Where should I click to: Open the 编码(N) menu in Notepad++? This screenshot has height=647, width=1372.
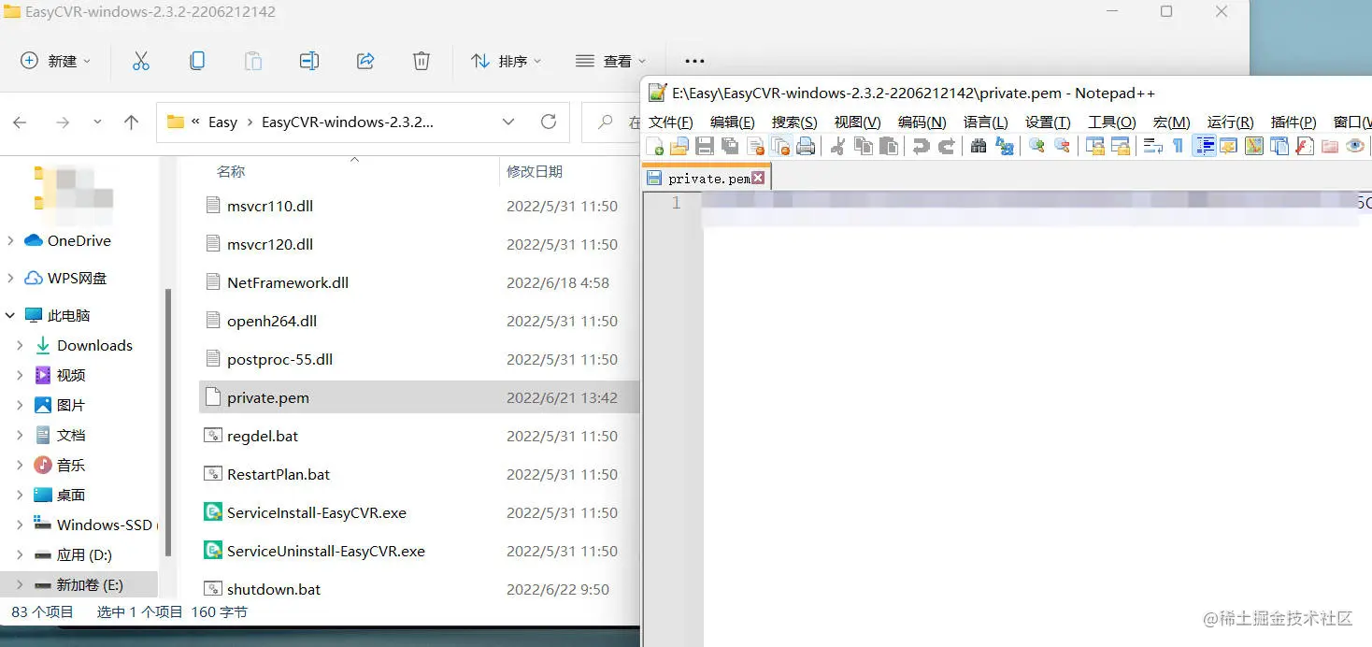(x=922, y=122)
